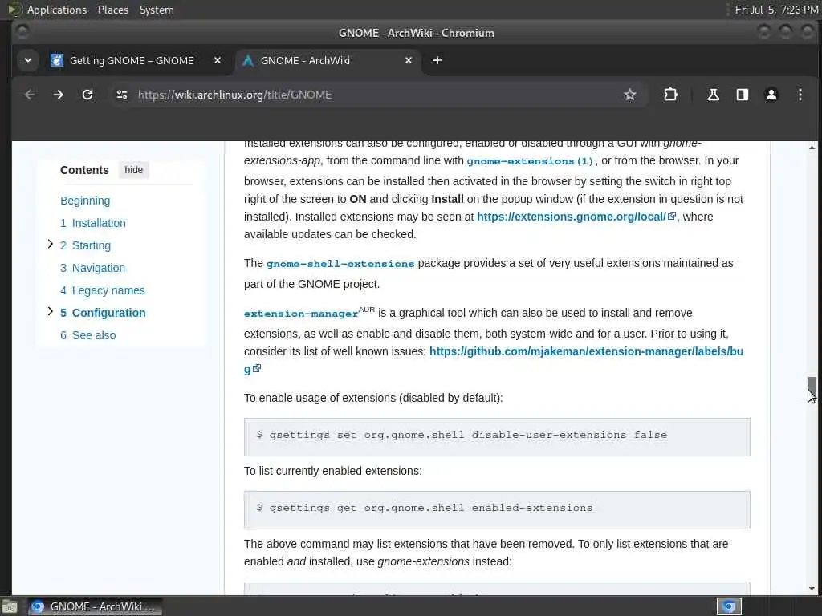Open extensions.gnome.org/local link

pos(576,217)
